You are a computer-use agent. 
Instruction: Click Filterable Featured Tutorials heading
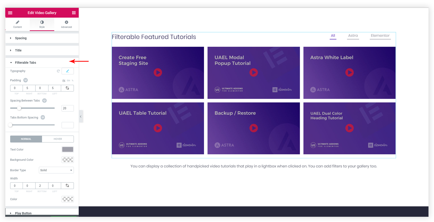click(x=154, y=37)
